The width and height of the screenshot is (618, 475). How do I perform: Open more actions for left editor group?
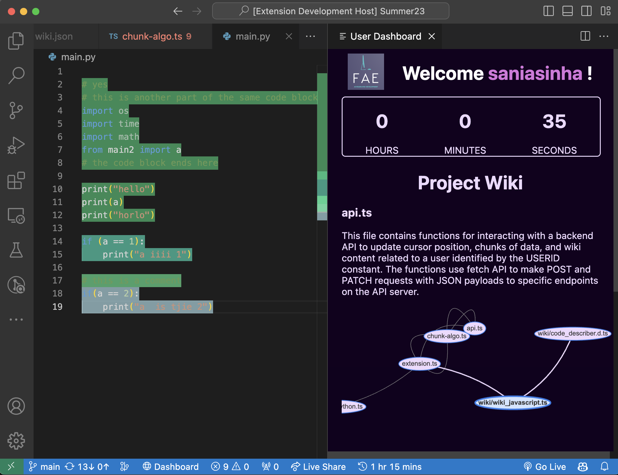(x=310, y=36)
